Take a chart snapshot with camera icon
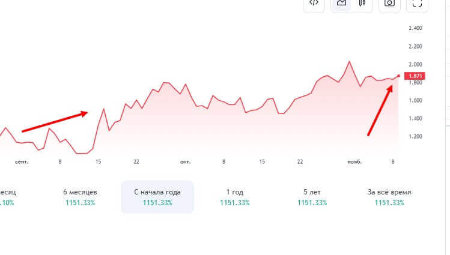Viewport: 450px width, 255px height. tap(390, 4)
